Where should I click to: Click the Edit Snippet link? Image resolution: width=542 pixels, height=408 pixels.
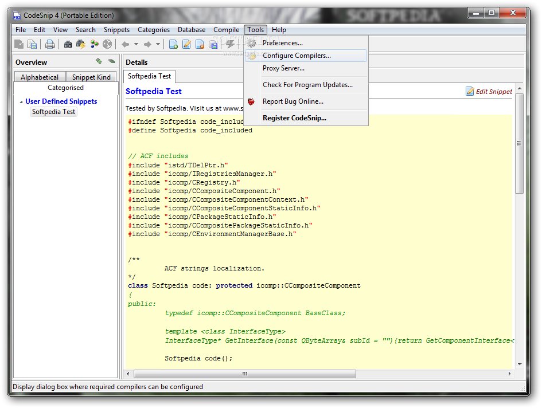tap(494, 92)
